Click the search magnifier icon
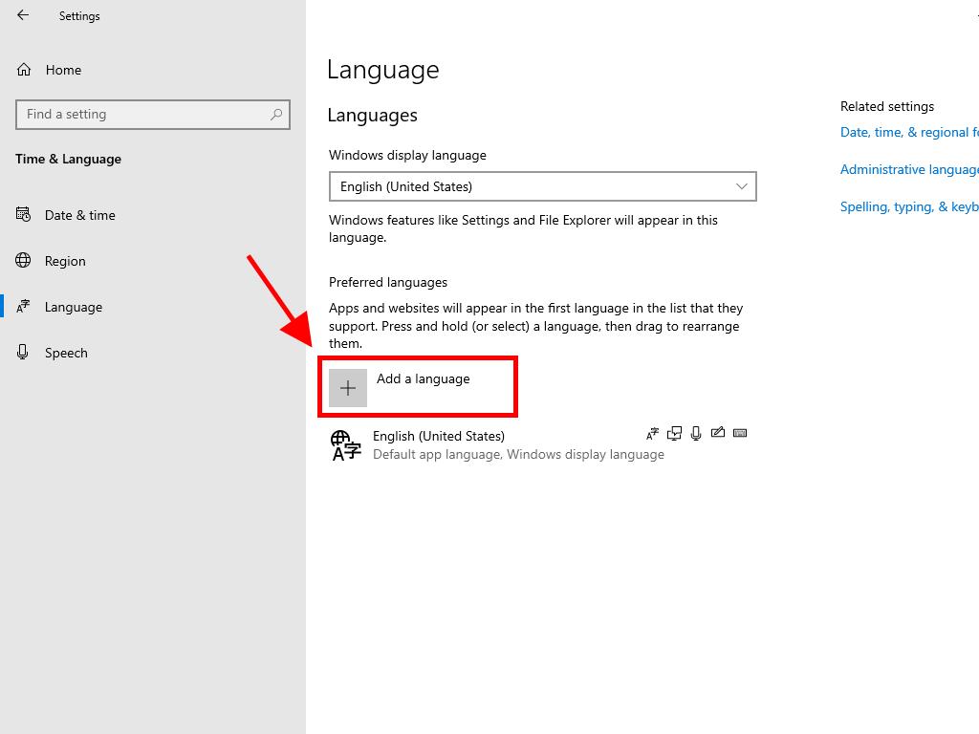 [x=276, y=115]
